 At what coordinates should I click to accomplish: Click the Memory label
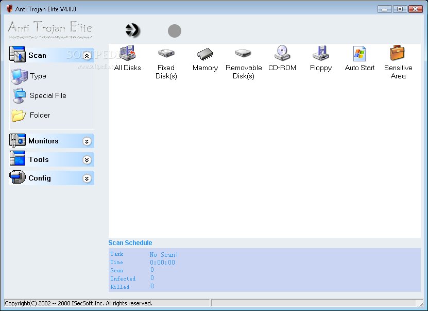coord(205,68)
